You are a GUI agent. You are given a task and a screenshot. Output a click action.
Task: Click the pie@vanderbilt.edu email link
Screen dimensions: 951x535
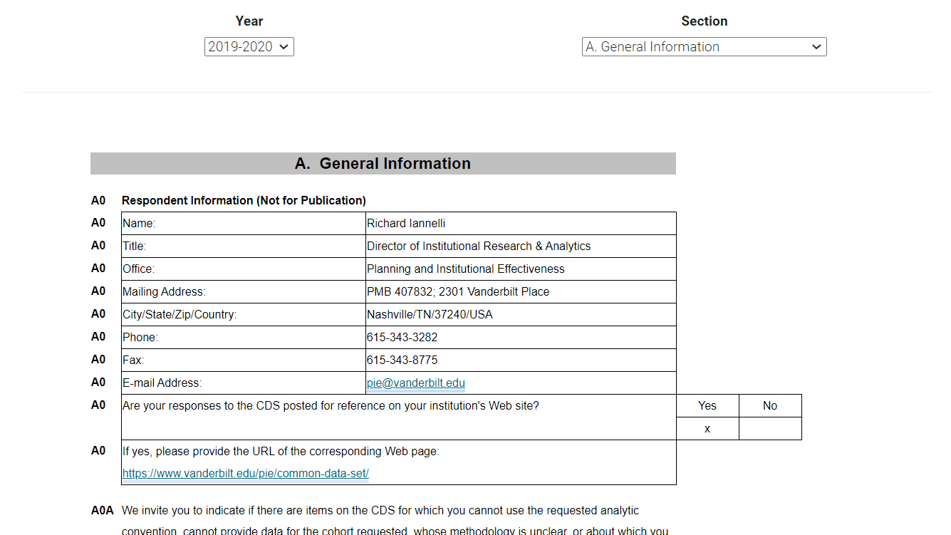(x=415, y=383)
